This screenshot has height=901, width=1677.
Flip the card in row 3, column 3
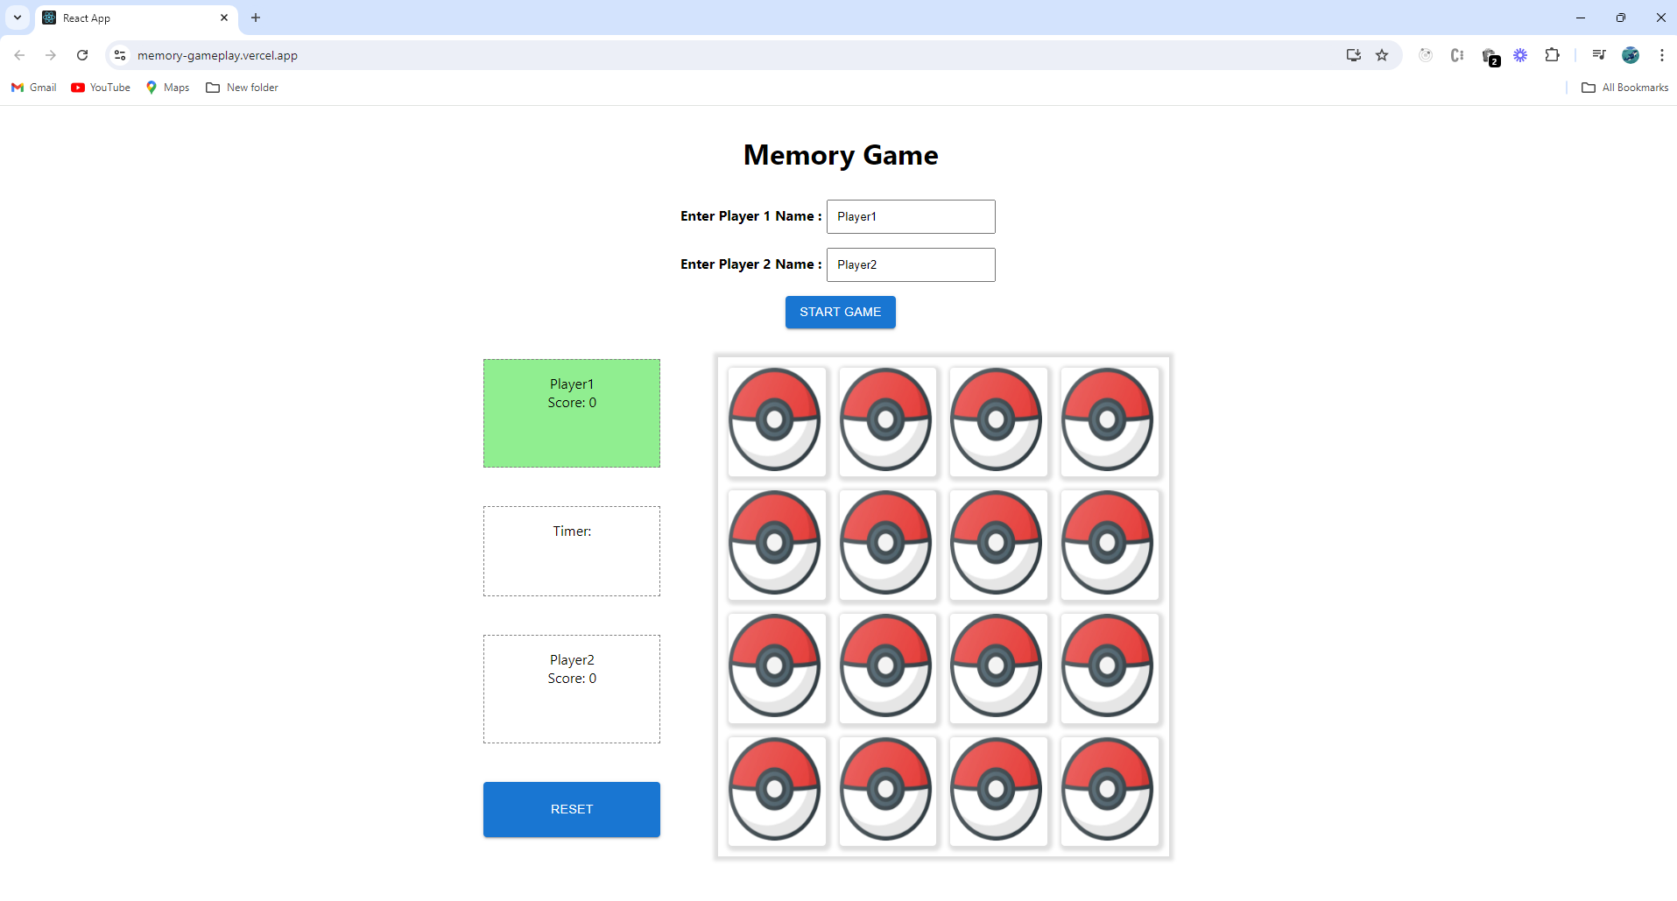click(998, 668)
